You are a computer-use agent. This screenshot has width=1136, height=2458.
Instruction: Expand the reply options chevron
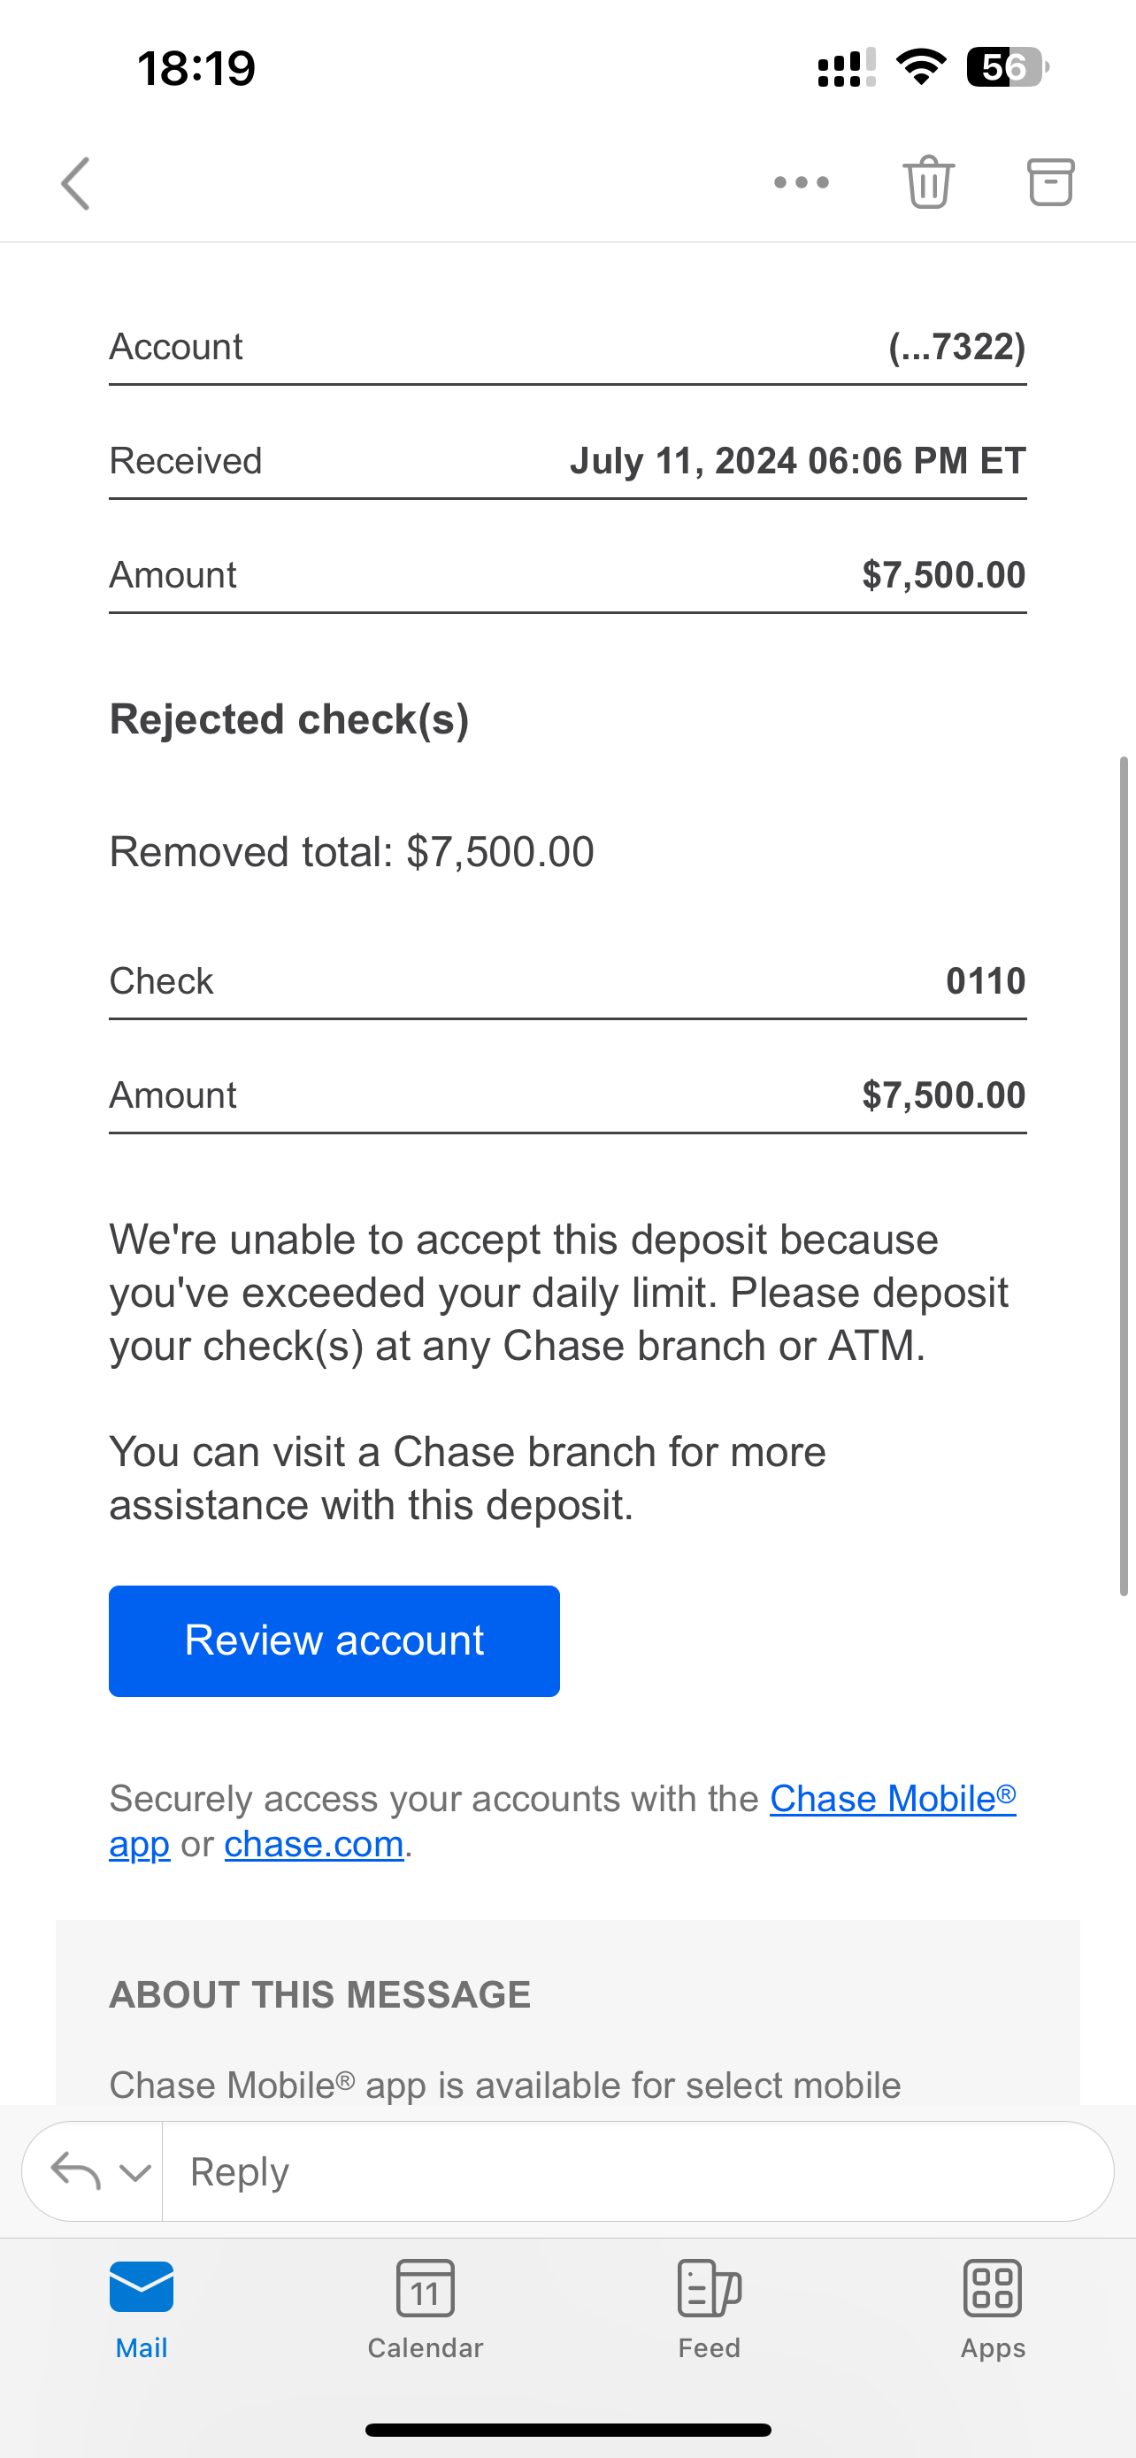pos(135,2173)
